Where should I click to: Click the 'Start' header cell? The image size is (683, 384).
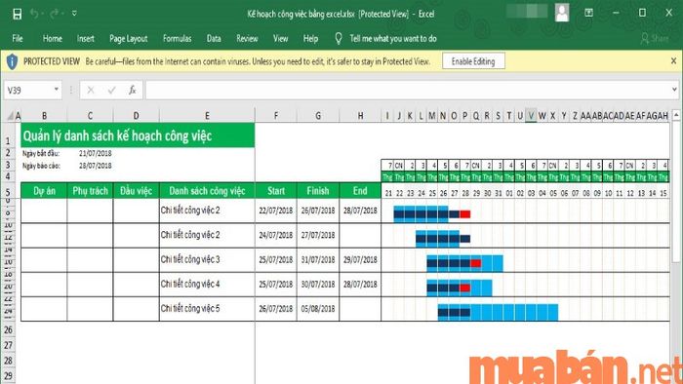point(276,191)
